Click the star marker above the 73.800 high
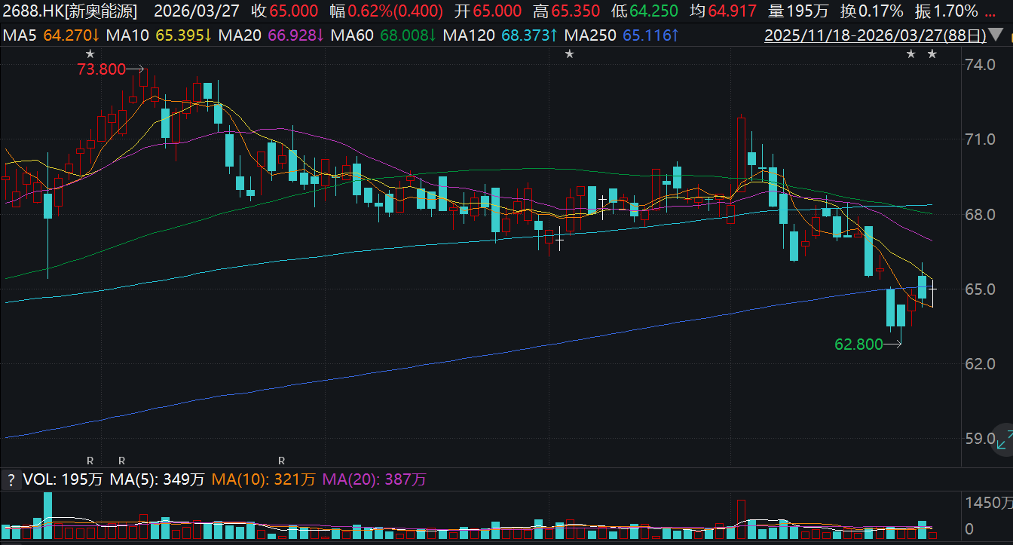Viewport: 1013px width, 545px height. [x=90, y=54]
